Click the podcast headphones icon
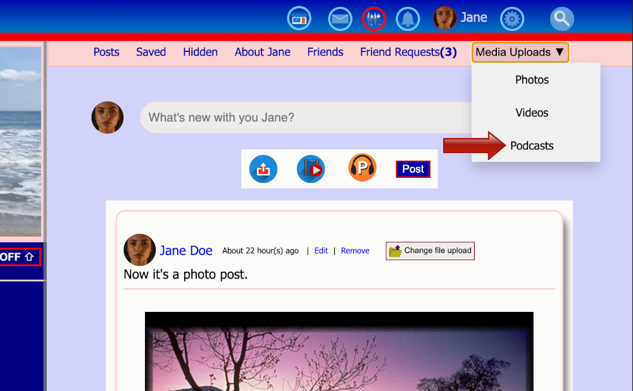Viewport: 633px width, 391px height. click(362, 168)
